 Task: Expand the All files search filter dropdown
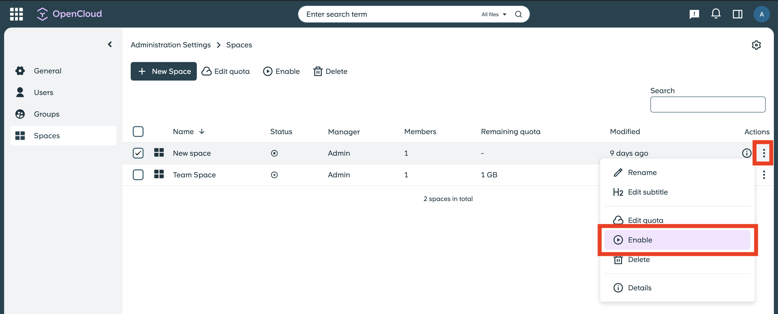click(x=493, y=14)
